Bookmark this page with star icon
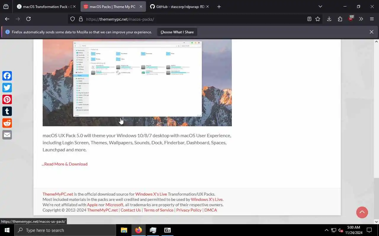379x236 pixels. coord(318,19)
